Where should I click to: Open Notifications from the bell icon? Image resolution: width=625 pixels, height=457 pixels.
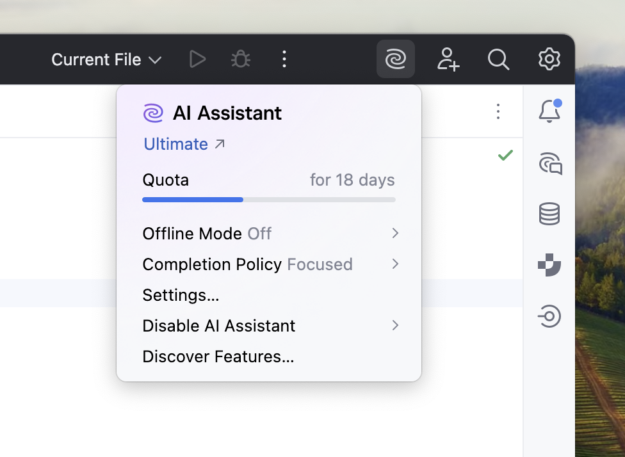point(549,111)
